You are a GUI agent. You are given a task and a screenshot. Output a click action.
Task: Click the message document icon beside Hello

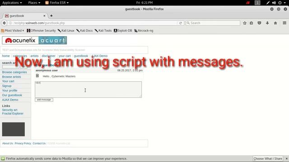coord(37,76)
